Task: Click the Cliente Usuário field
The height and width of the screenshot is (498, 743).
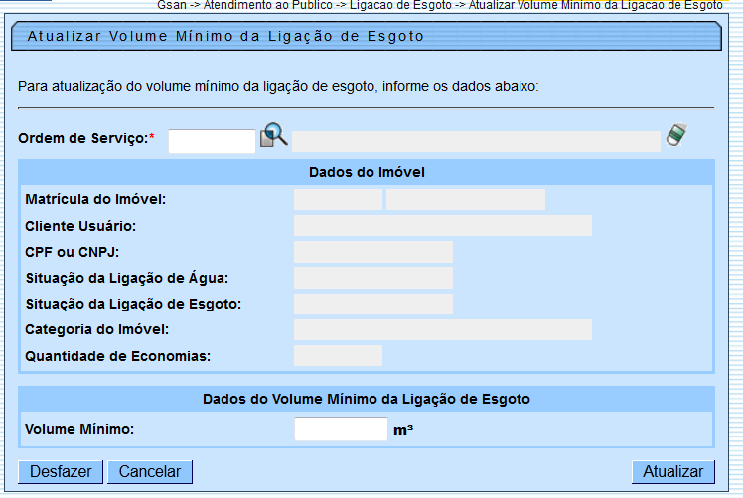Action: 443,226
